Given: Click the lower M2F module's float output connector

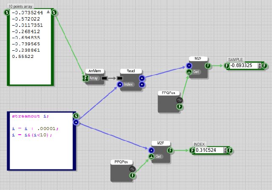Looking at the screenshot, I should tap(170, 150).
